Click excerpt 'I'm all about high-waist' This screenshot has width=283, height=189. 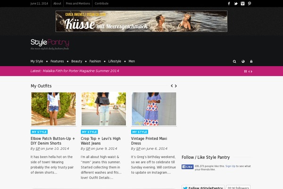(101, 167)
